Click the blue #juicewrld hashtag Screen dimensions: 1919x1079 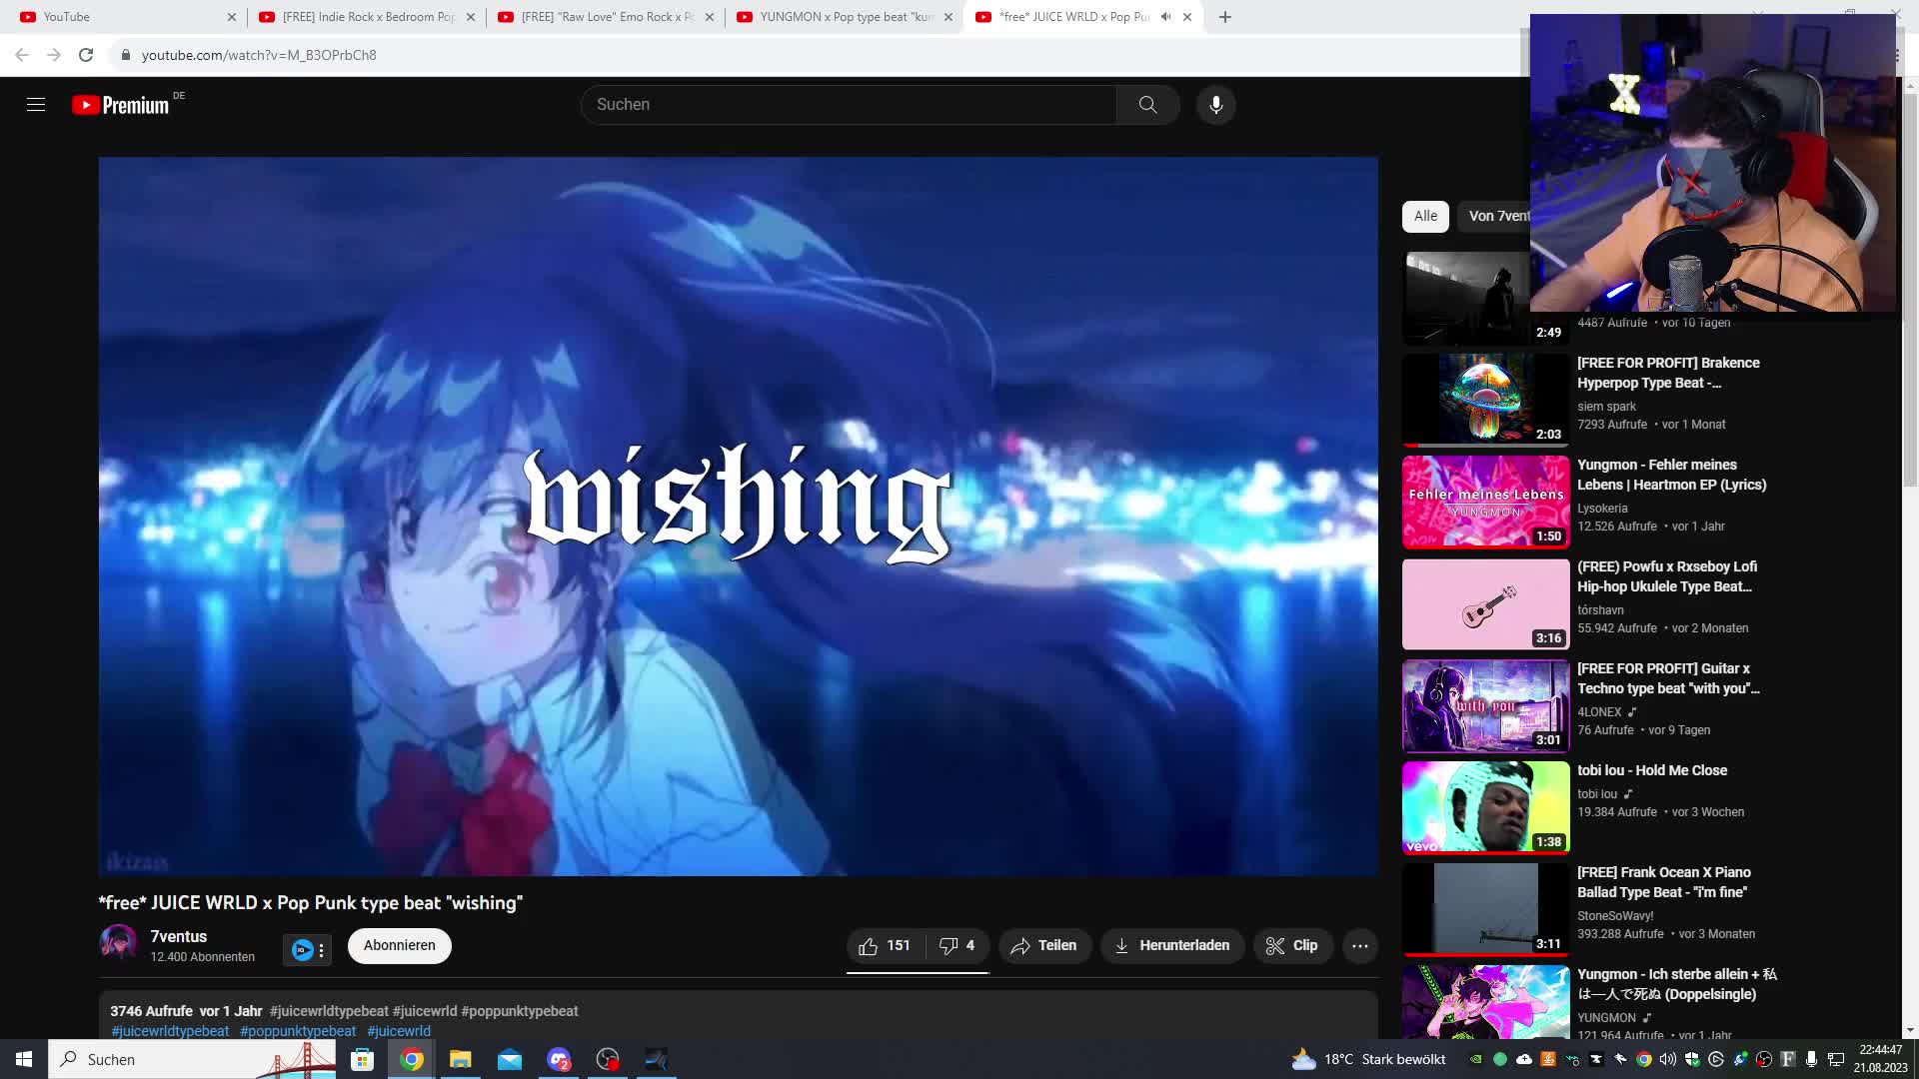pos(399,1031)
